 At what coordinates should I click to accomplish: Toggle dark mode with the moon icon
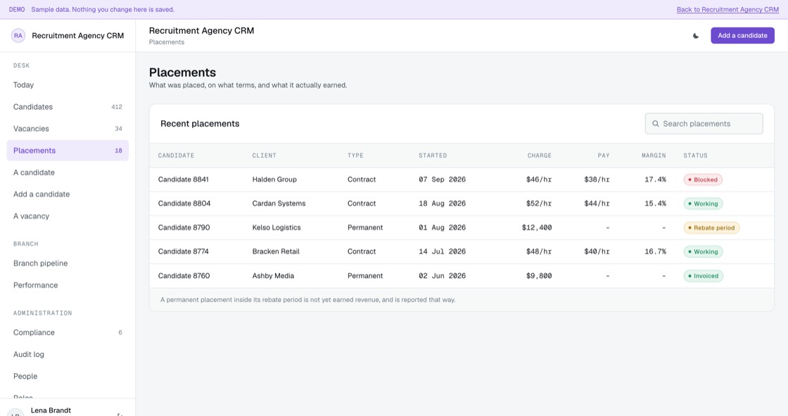(696, 36)
